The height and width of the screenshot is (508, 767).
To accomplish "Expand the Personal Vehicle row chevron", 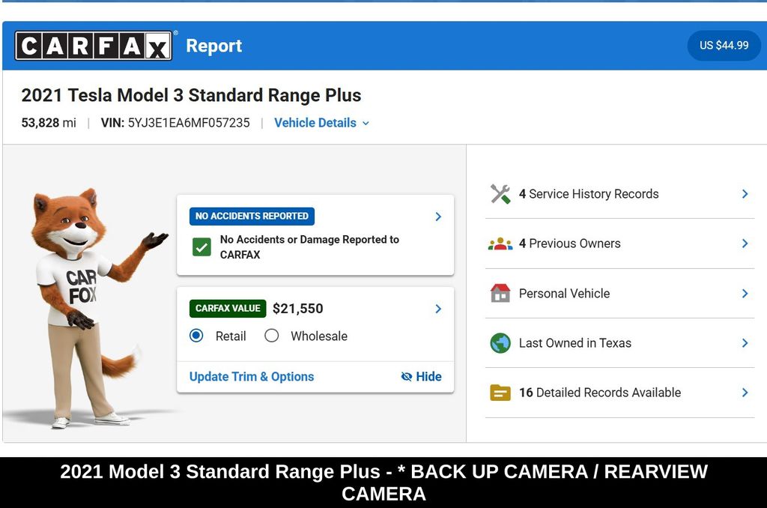I will pyautogui.click(x=745, y=293).
